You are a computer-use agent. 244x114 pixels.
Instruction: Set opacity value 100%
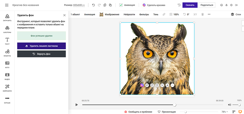click(174, 14)
